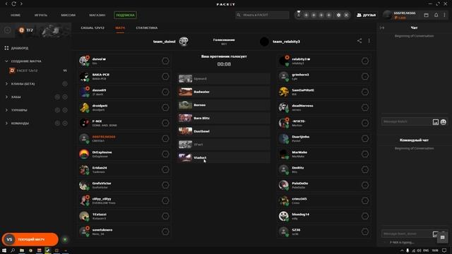Reload the FACEIT page
Viewport: 452px width, 254px height.
(x=13, y=4)
